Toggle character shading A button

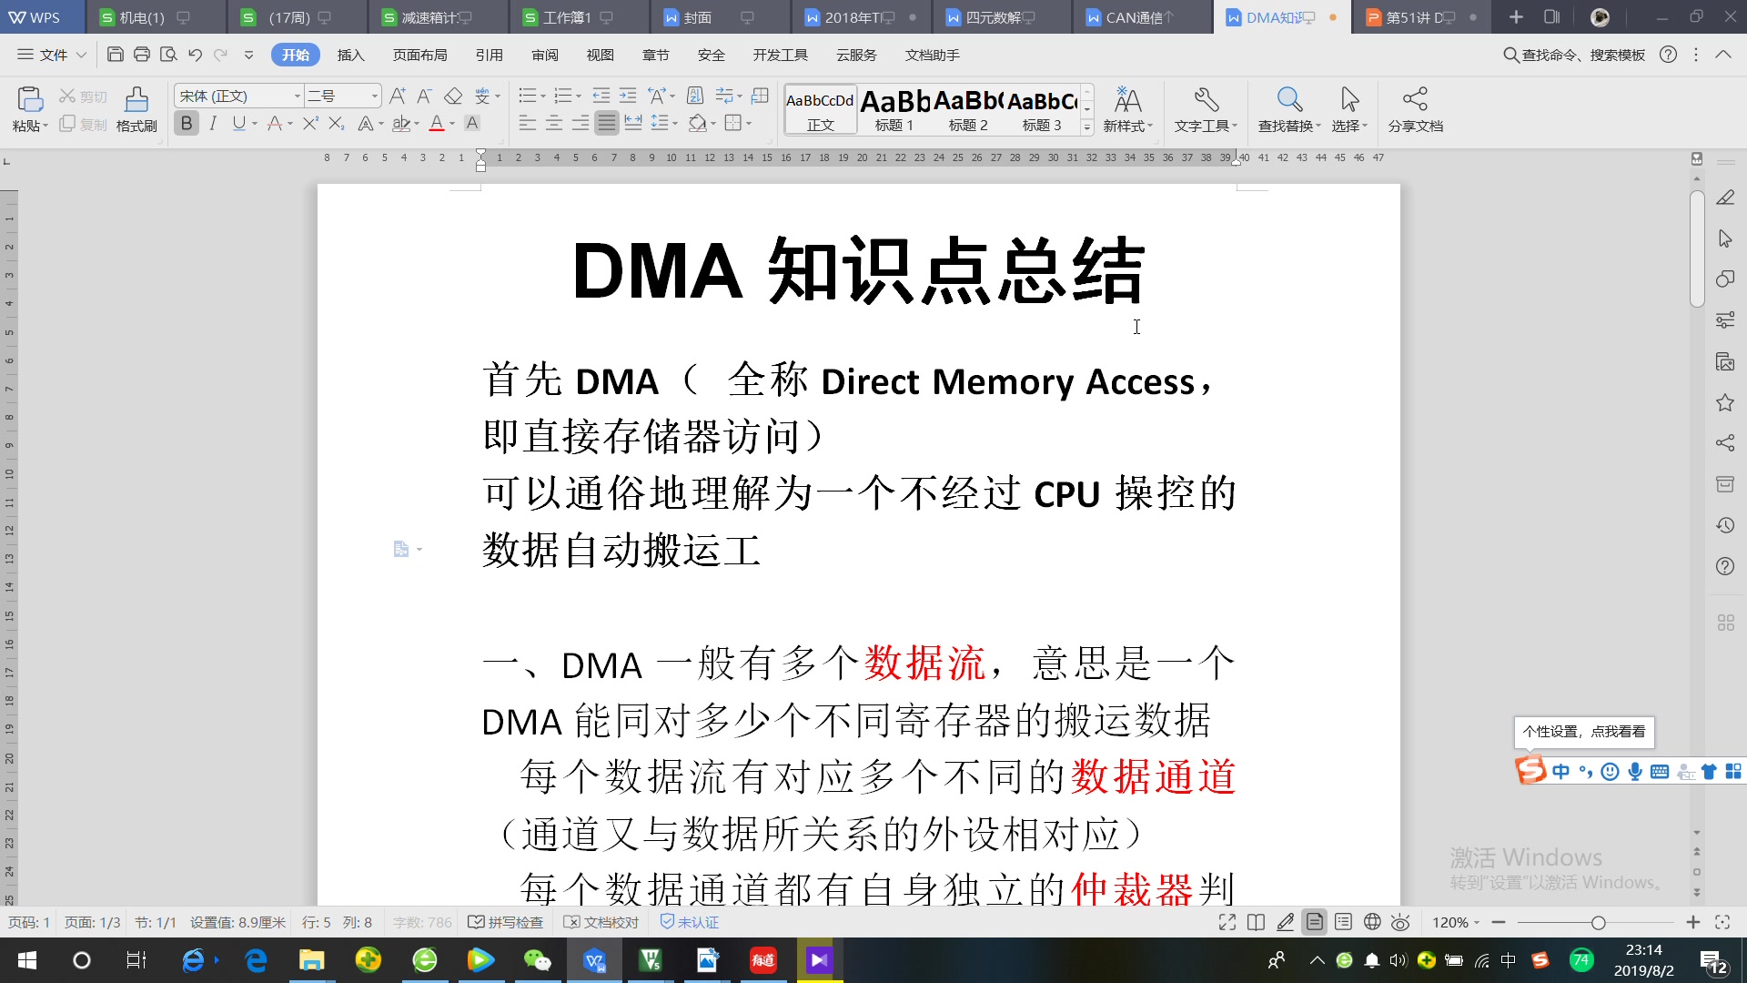(x=472, y=123)
